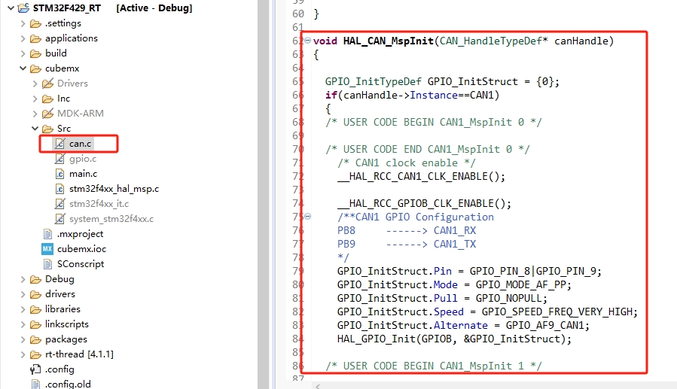Click the stm32f4xx_hal_msp.c file icon

(x=59, y=189)
